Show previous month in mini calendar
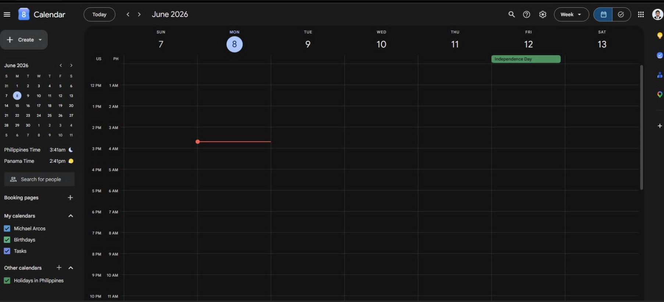Image resolution: width=664 pixels, height=302 pixels. [61, 65]
